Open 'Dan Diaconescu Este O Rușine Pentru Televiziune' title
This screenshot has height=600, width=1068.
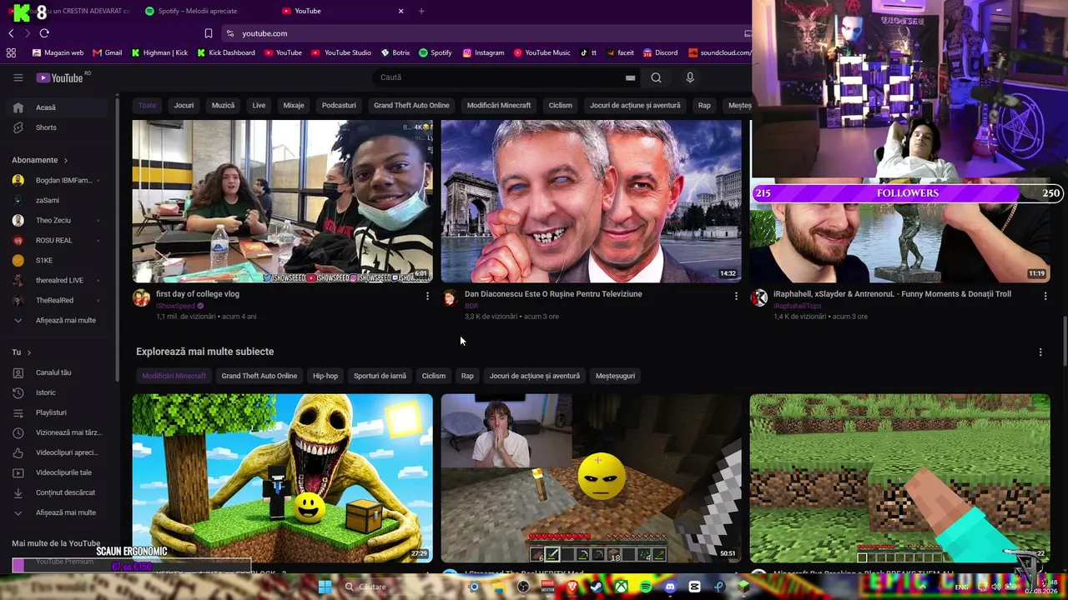(x=553, y=294)
